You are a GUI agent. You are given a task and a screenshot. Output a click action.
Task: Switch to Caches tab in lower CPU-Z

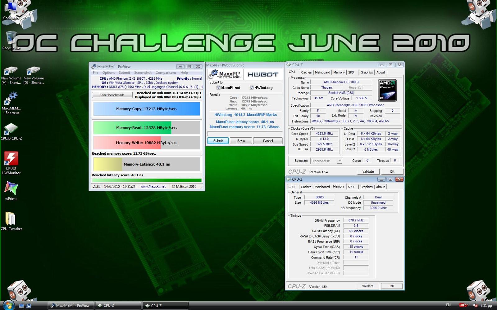(x=306, y=187)
